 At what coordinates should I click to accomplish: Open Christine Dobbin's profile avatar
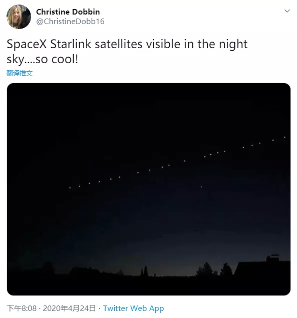19,17
